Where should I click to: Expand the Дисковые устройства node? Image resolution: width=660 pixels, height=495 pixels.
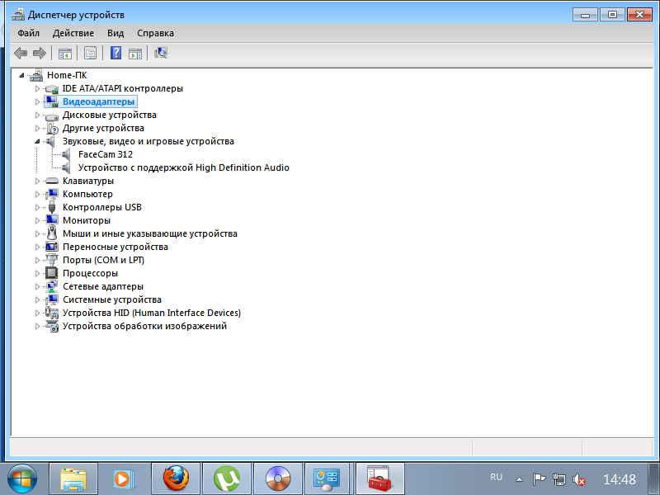pyautogui.click(x=37, y=115)
